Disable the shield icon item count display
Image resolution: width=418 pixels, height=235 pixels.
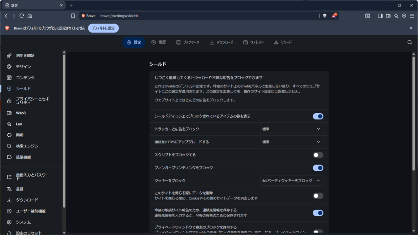point(318,116)
